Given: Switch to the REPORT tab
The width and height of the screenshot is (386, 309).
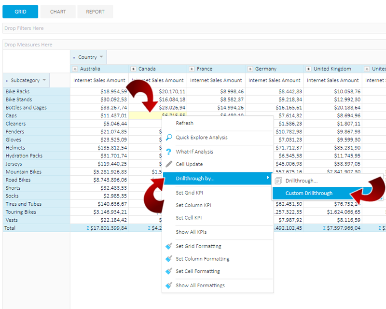Looking at the screenshot, I should [x=95, y=12].
